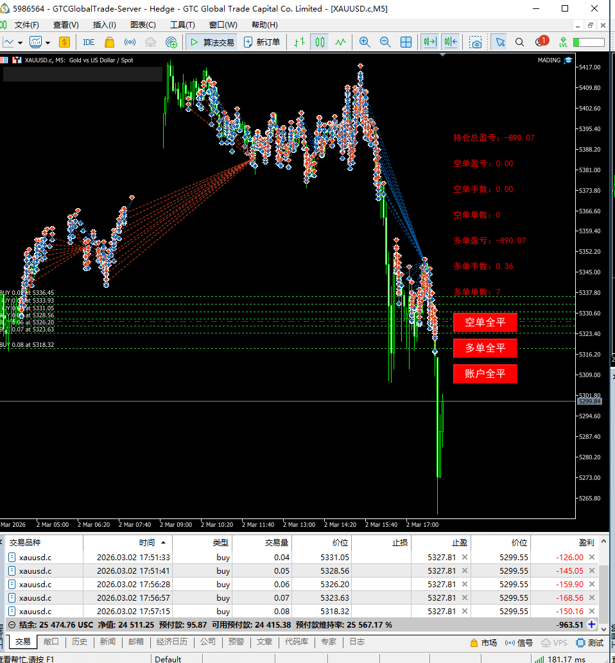The width and height of the screenshot is (615, 663).
Task: Toggle chart shift from right edge
Action: pos(451,42)
